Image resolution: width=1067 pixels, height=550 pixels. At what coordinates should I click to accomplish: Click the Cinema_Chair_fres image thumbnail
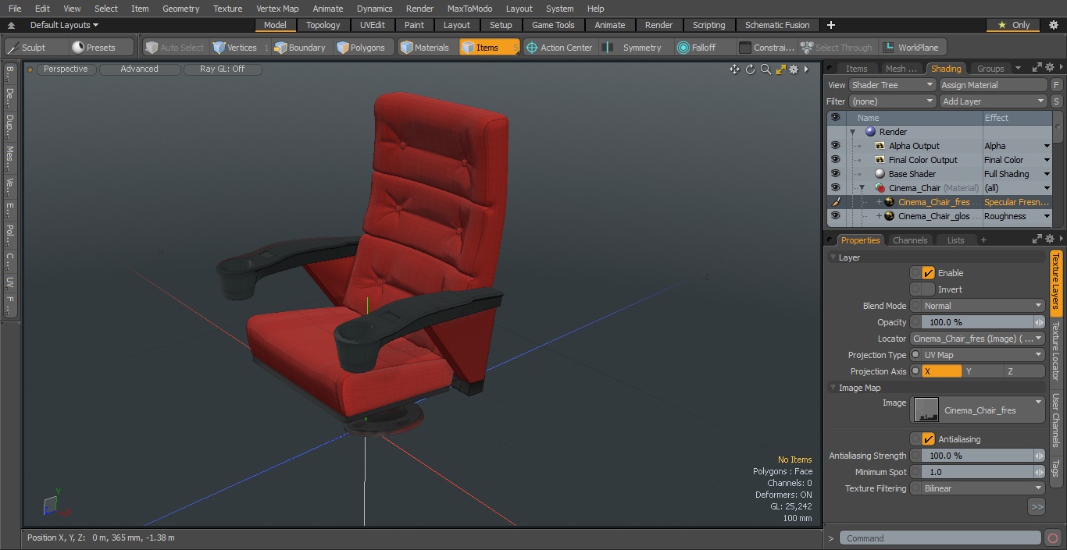pos(926,410)
